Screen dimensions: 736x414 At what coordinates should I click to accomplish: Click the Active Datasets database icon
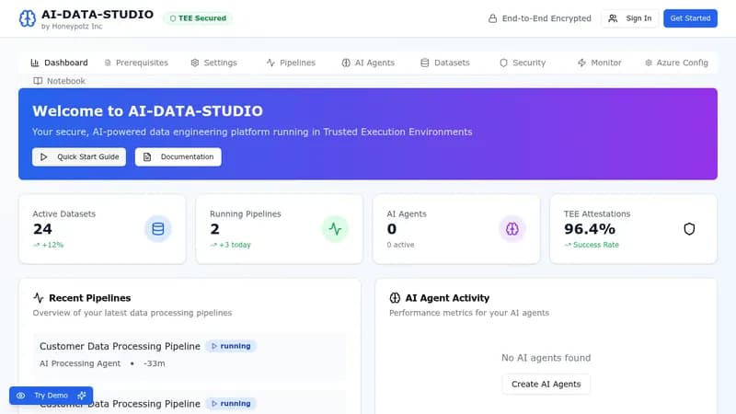coord(158,229)
